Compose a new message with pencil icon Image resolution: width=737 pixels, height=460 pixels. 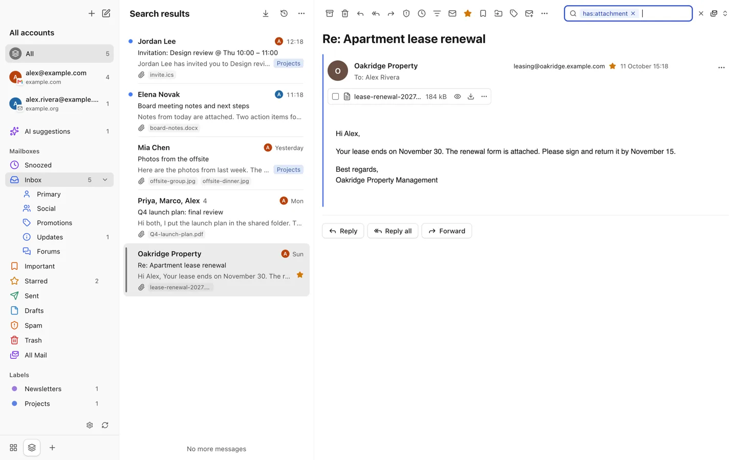pos(106,13)
